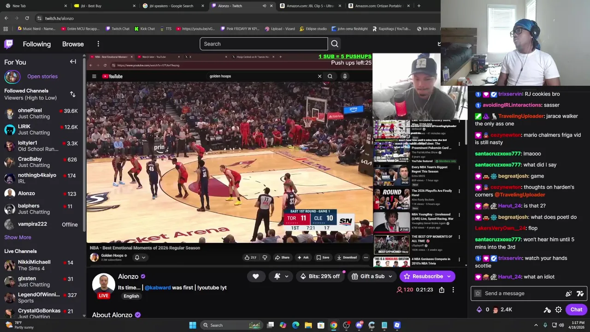Open the Chrome apps grid on the bookmarks bar

tap(6, 29)
